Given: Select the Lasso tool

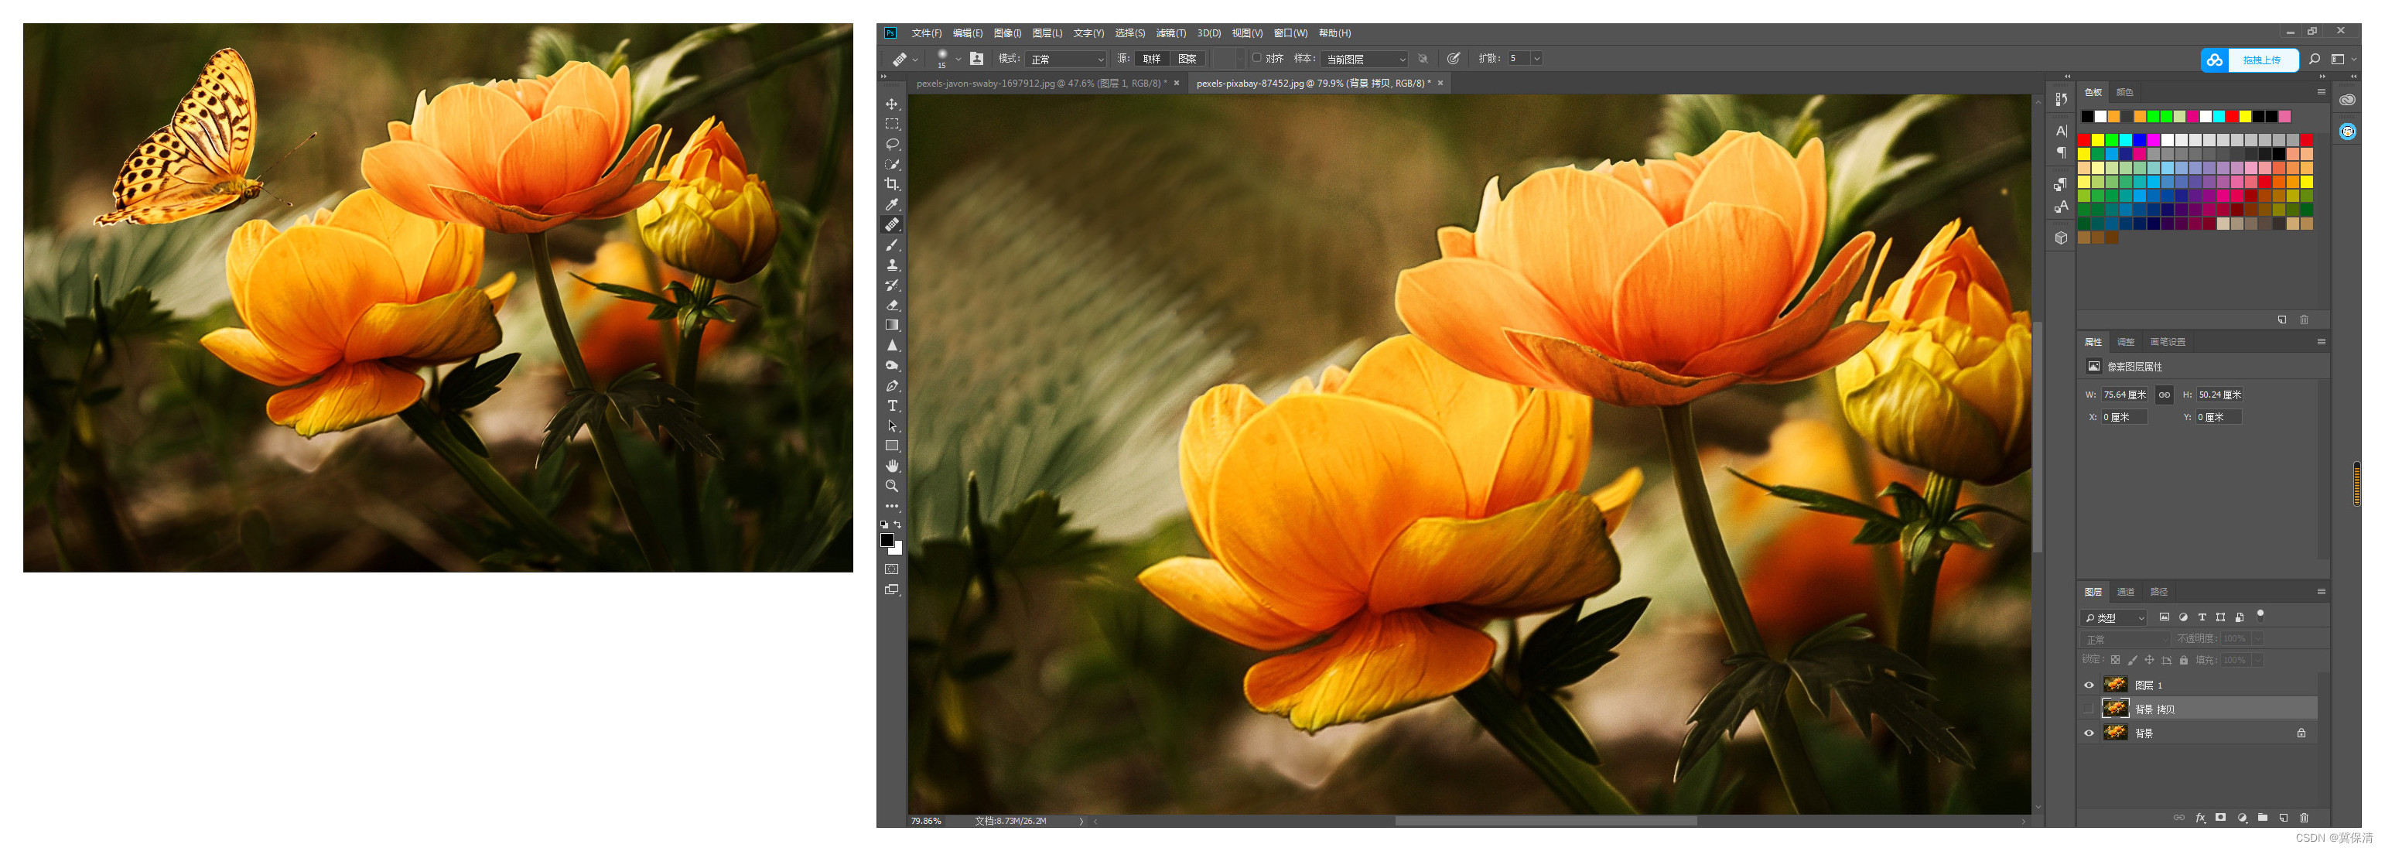Looking at the screenshot, I should (x=892, y=145).
